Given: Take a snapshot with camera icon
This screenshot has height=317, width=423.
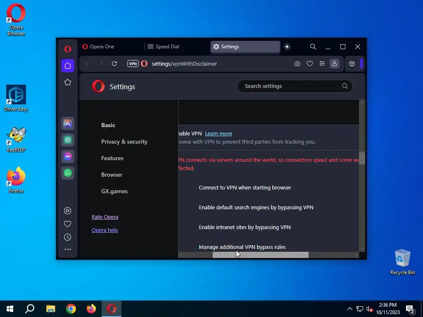Looking at the screenshot, I should 297,64.
